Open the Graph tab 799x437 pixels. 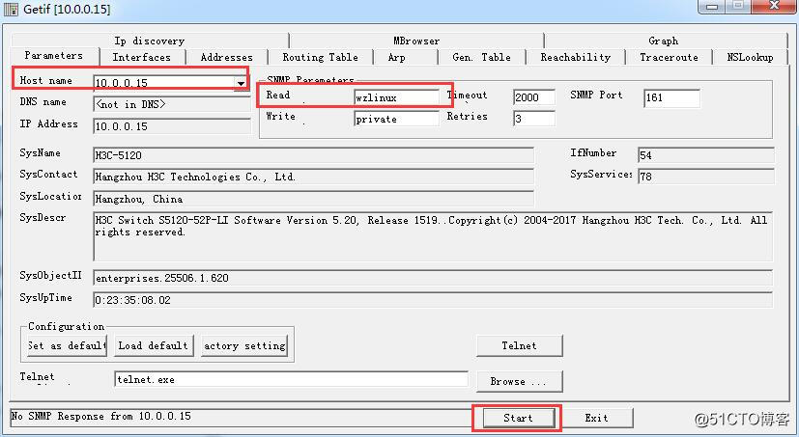(664, 41)
